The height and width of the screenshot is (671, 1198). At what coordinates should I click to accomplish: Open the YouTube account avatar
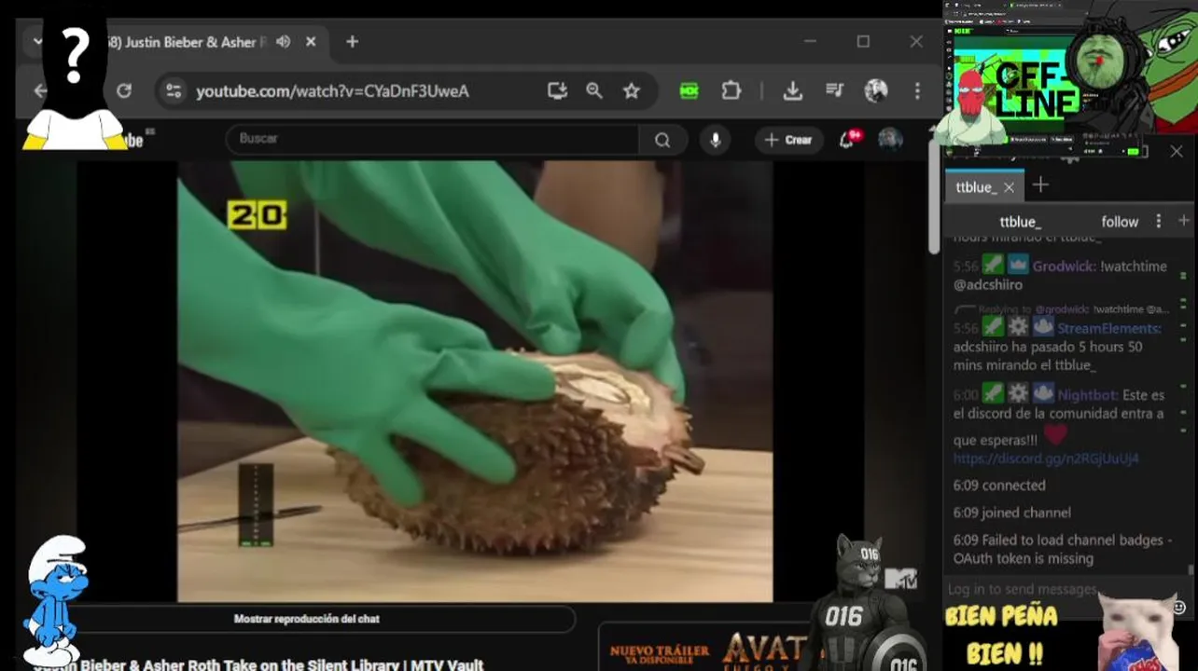pos(890,140)
